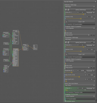The width and height of the screenshot is (97, 103).
Task: Open the Reflection image filename dropdown
Action: click(81, 10)
